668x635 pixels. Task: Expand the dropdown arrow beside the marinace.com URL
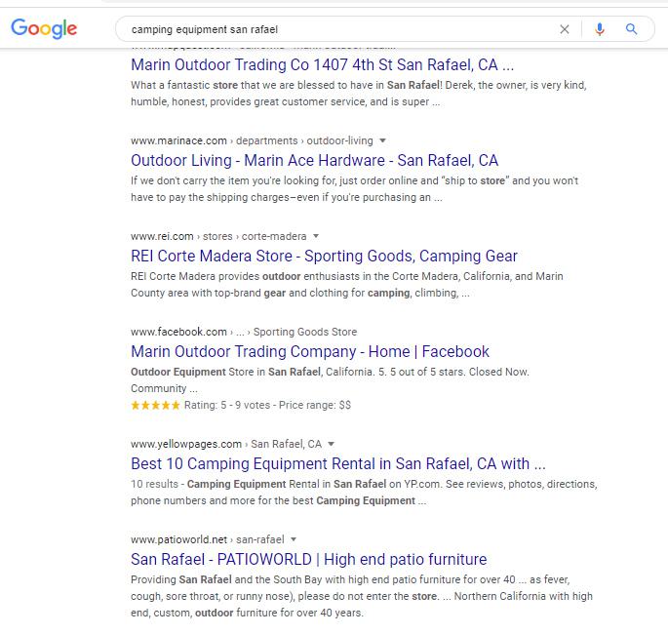coord(383,140)
